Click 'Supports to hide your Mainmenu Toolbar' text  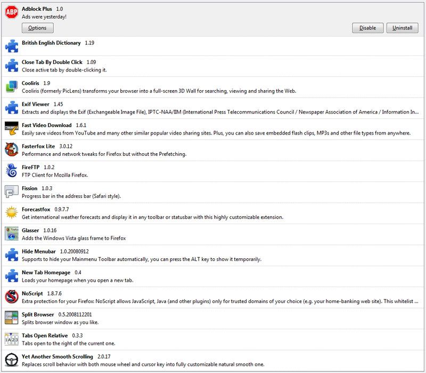(x=142, y=259)
